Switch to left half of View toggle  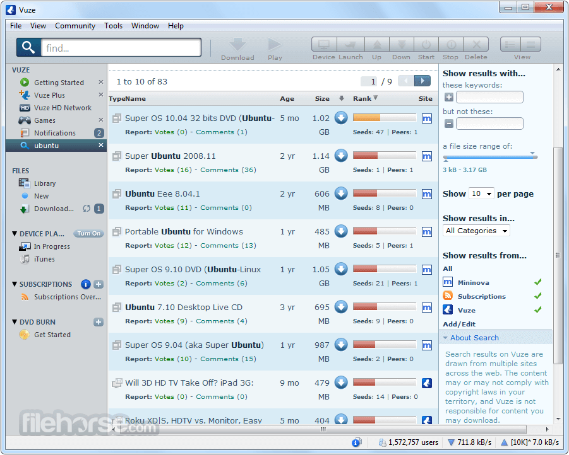pyautogui.click(x=510, y=45)
